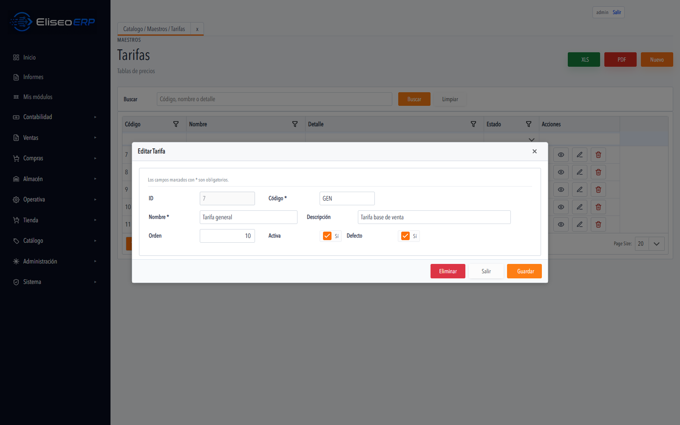Click the red Eliminar button
This screenshot has height=425, width=680.
448,271
